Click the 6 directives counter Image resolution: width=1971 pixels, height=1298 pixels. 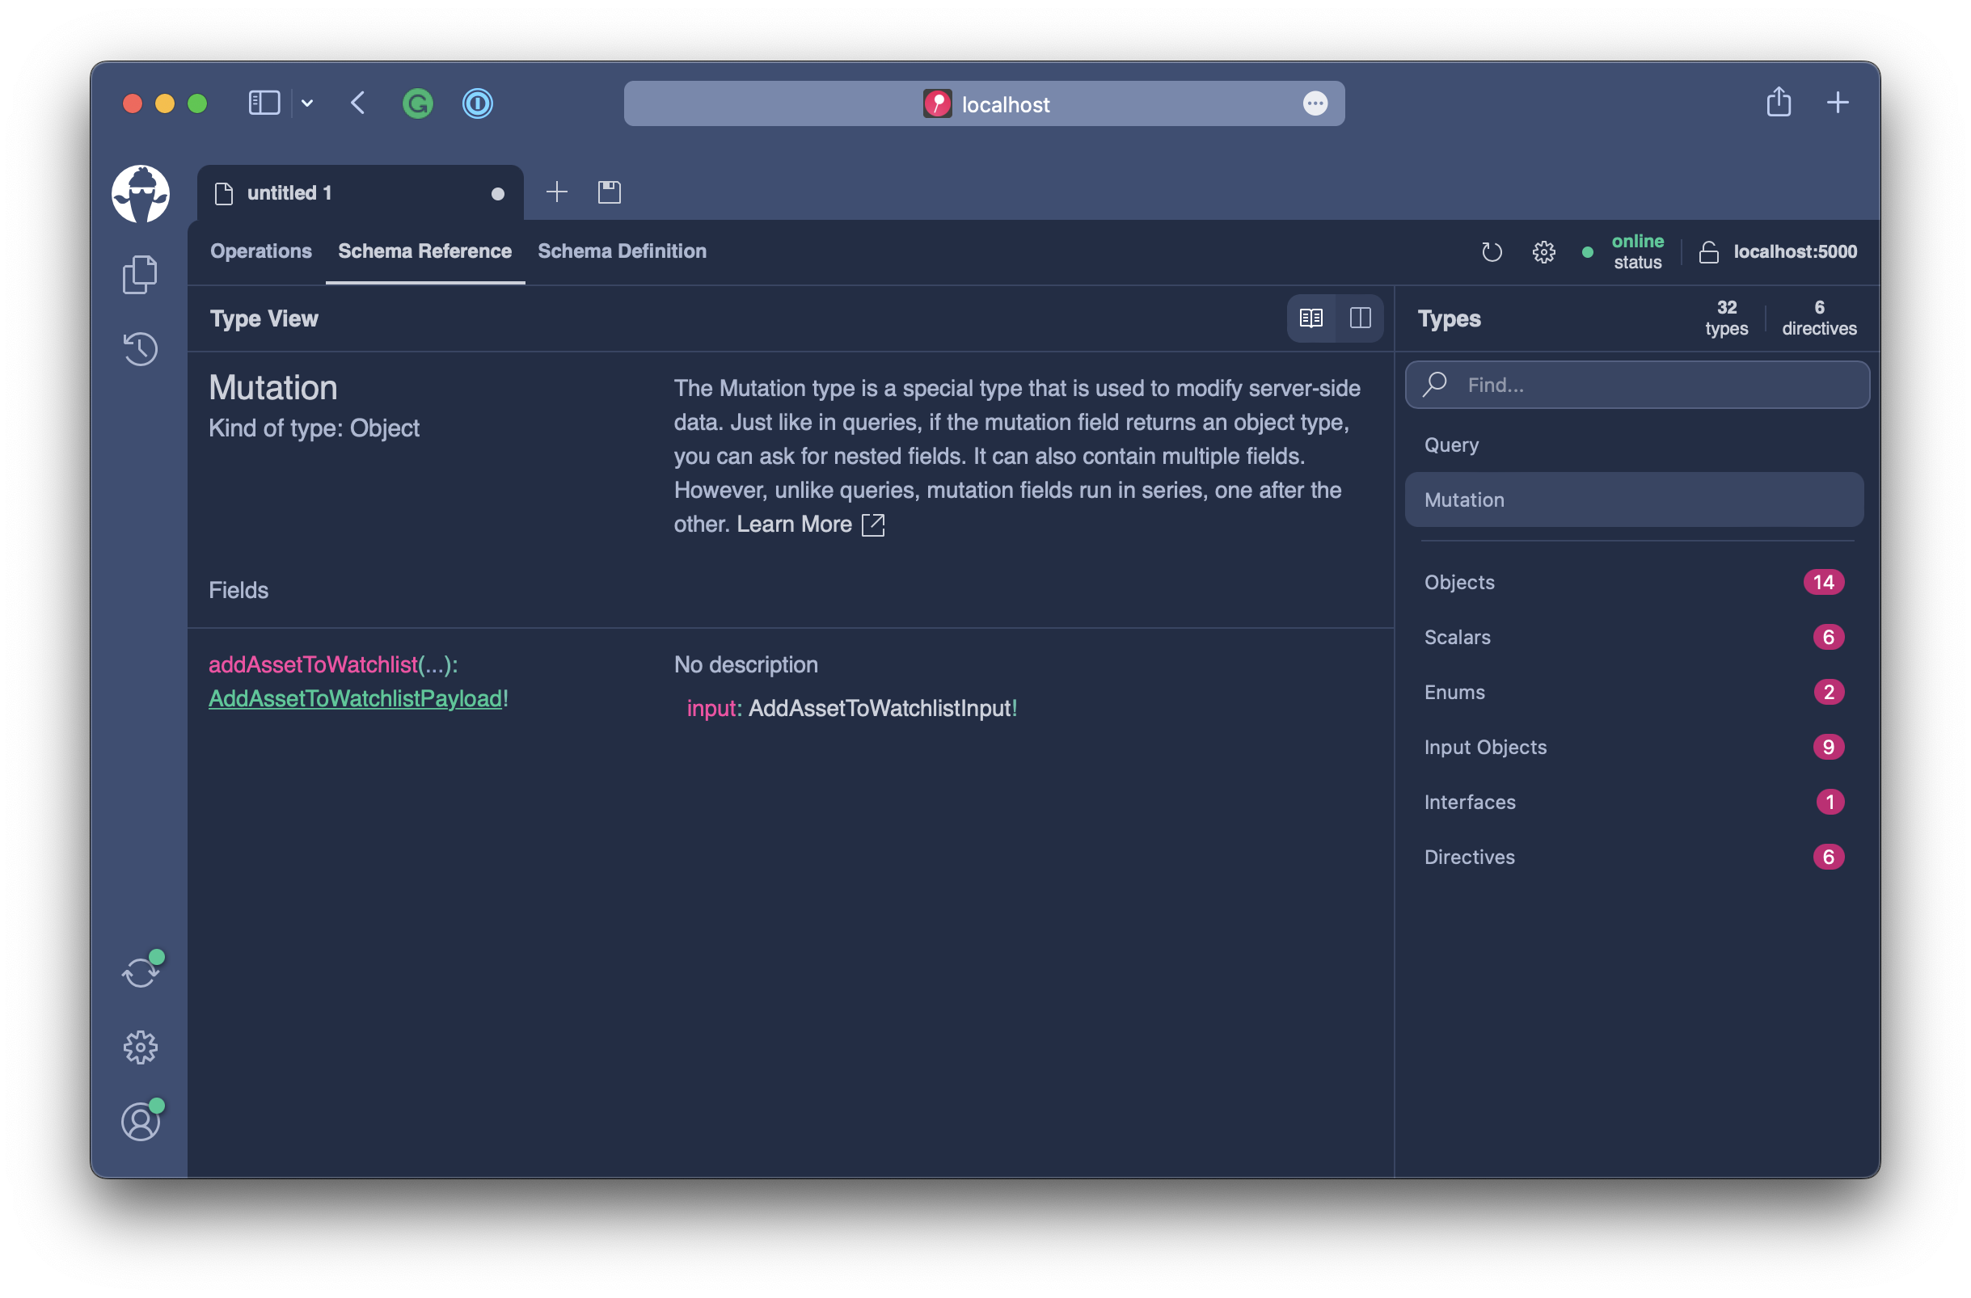pyautogui.click(x=1819, y=318)
